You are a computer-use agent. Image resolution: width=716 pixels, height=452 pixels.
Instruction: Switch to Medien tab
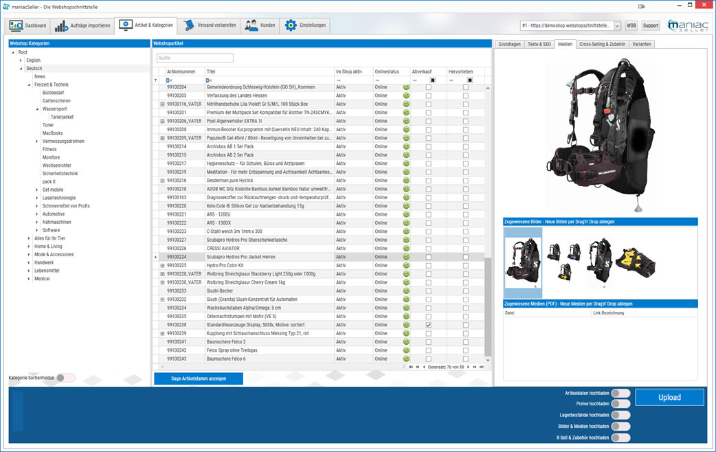coord(565,44)
